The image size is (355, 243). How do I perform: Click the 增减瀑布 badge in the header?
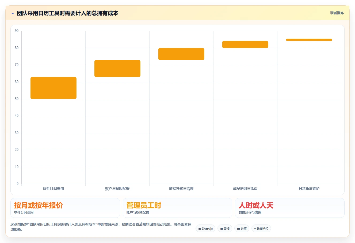coord(337,13)
